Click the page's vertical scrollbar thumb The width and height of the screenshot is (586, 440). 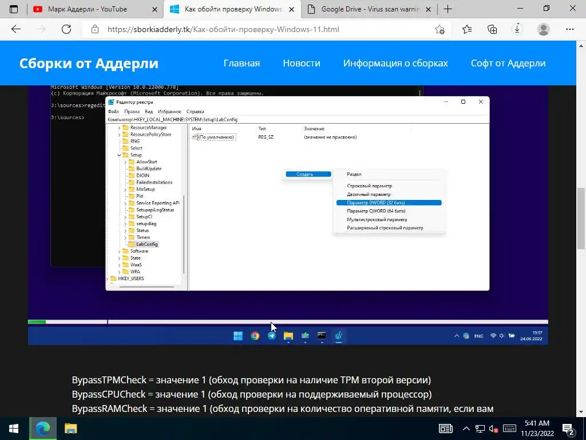pos(581,218)
